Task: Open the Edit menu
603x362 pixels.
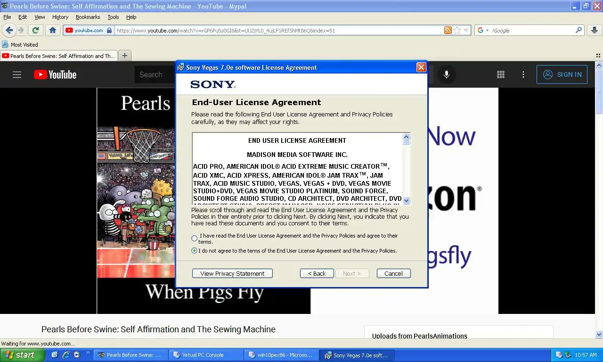Action: coord(23,17)
